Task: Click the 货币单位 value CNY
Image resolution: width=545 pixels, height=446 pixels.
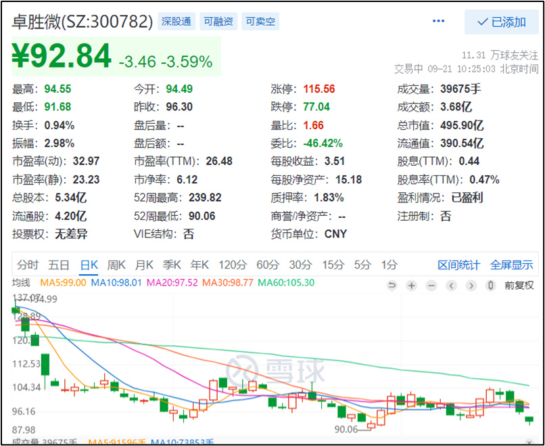Action: click(x=335, y=233)
